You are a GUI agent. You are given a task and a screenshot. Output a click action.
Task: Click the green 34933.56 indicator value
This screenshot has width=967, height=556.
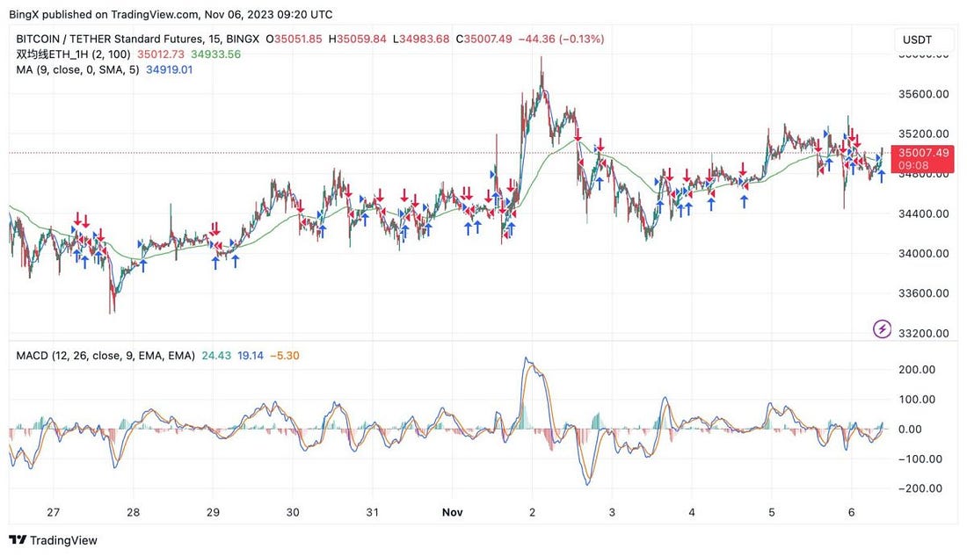point(216,54)
